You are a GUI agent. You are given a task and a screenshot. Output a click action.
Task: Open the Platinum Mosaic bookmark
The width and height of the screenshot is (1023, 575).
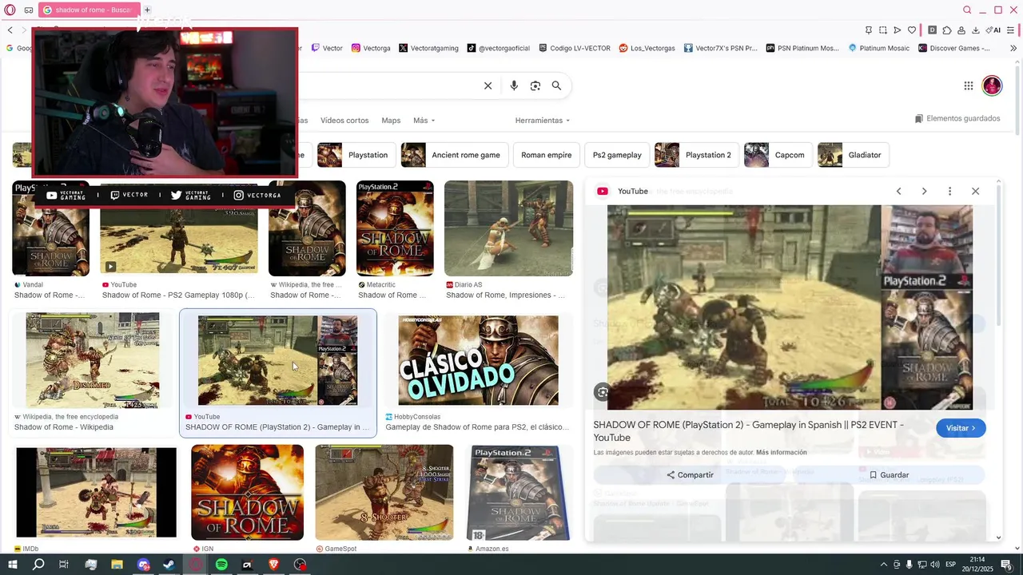pyautogui.click(x=878, y=48)
